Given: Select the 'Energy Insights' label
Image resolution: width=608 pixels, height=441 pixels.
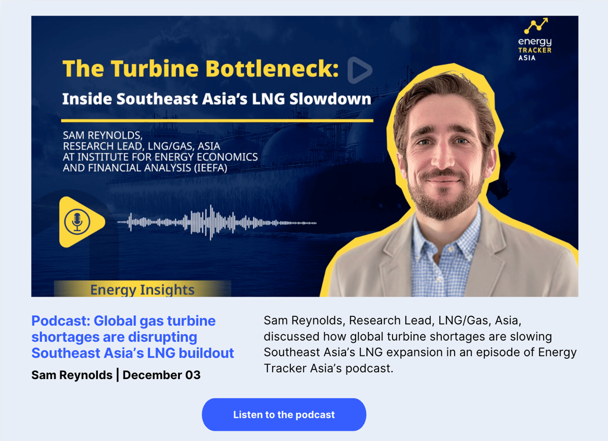Looking at the screenshot, I should [142, 289].
